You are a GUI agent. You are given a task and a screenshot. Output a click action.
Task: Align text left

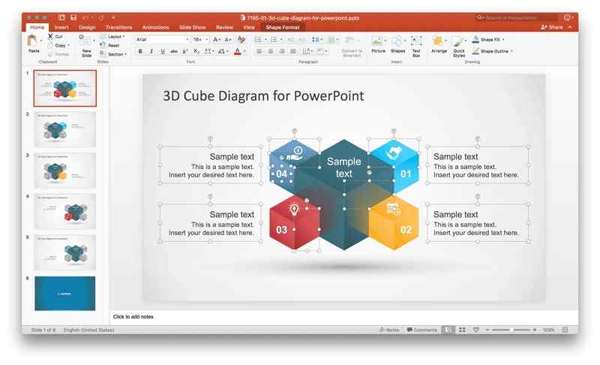click(259, 51)
